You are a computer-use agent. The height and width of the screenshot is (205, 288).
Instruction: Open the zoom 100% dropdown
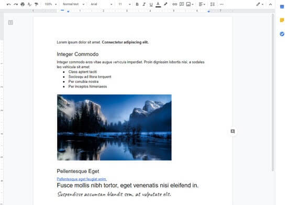pyautogui.click(x=51, y=4)
